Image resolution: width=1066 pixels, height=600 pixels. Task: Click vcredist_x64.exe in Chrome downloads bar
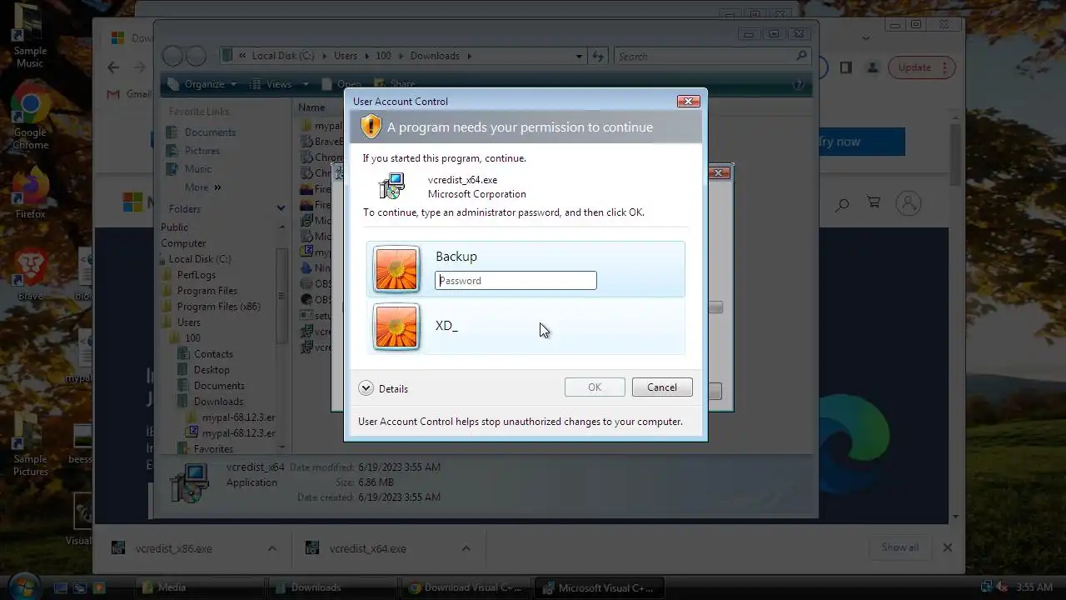pyautogui.click(x=367, y=548)
